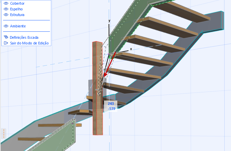Click the stair settings icon beside Definições Escada

pyautogui.click(x=6, y=37)
